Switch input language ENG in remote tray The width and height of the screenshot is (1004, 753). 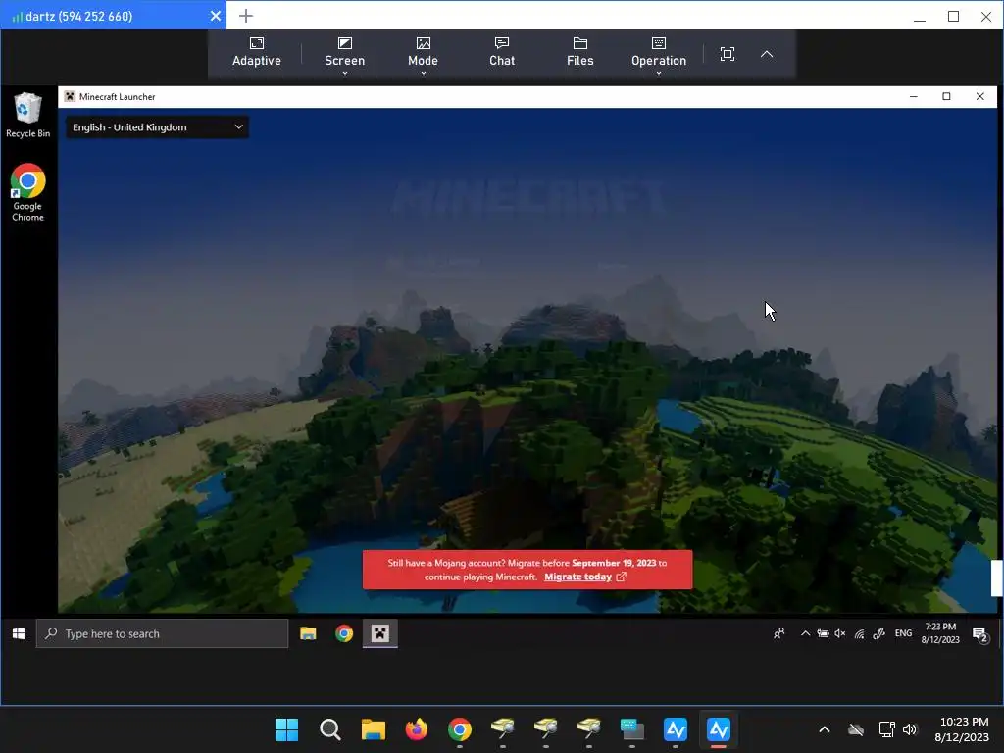click(903, 633)
